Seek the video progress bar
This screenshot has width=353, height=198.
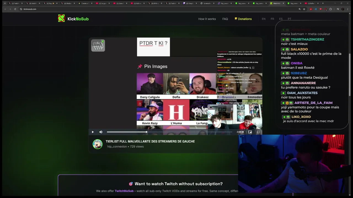[169, 132]
